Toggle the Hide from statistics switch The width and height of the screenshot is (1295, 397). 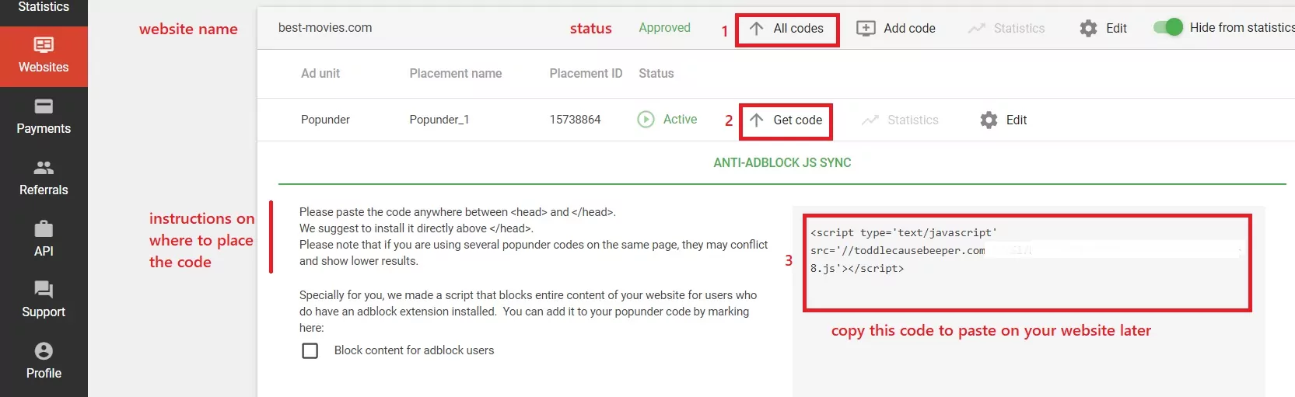click(x=1168, y=27)
